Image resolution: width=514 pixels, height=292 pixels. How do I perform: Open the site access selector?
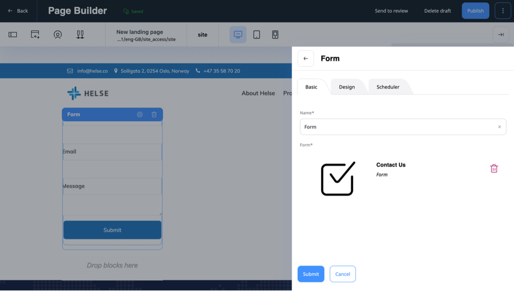(x=202, y=35)
